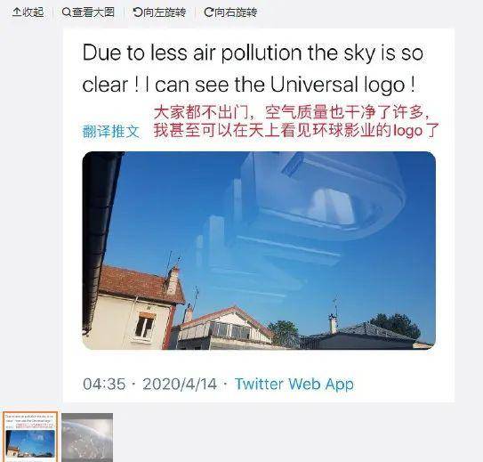The width and height of the screenshot is (483, 462).
Task: Click the 04:35 timestamp of the tweet
Action: pos(104,384)
